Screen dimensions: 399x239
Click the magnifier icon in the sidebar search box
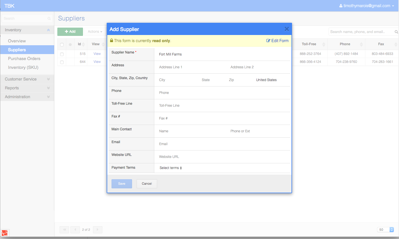(x=49, y=18)
